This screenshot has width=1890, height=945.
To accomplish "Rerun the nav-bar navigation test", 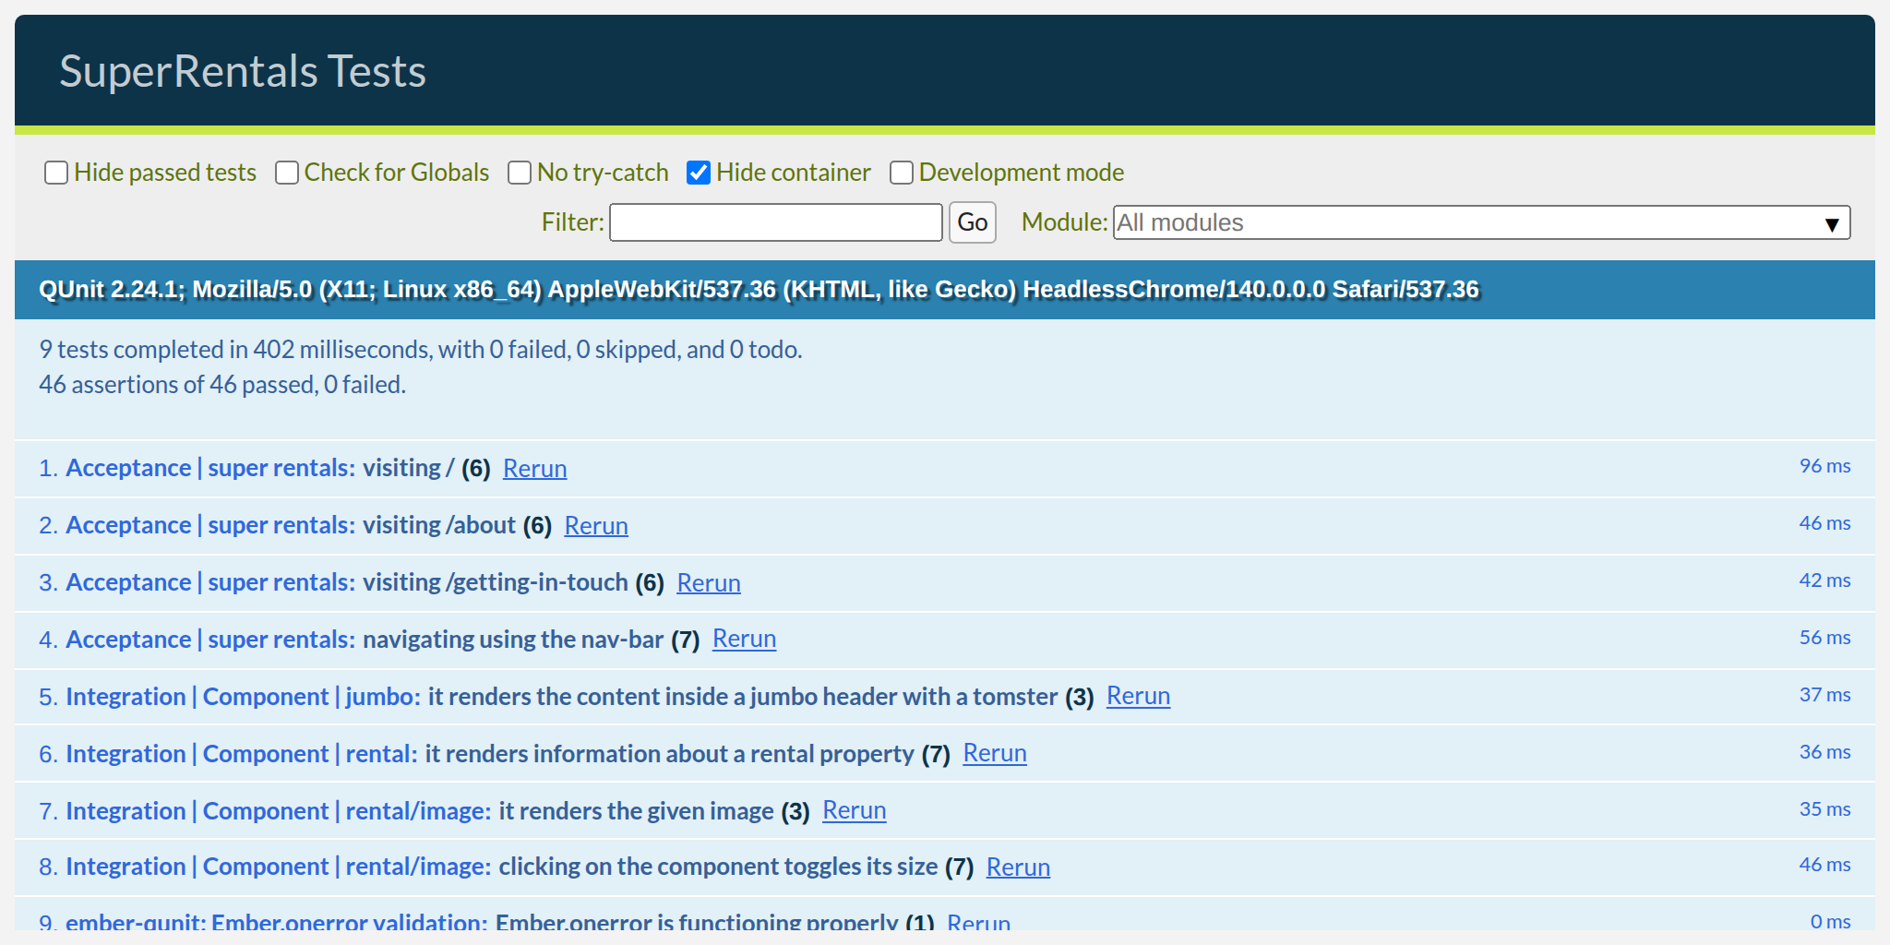I will tap(744, 640).
